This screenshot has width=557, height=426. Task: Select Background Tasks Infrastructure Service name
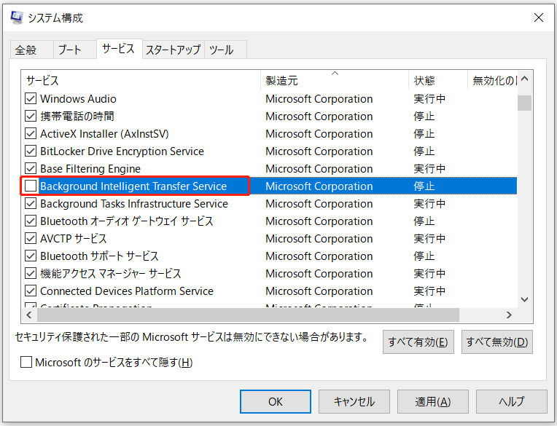click(x=134, y=204)
